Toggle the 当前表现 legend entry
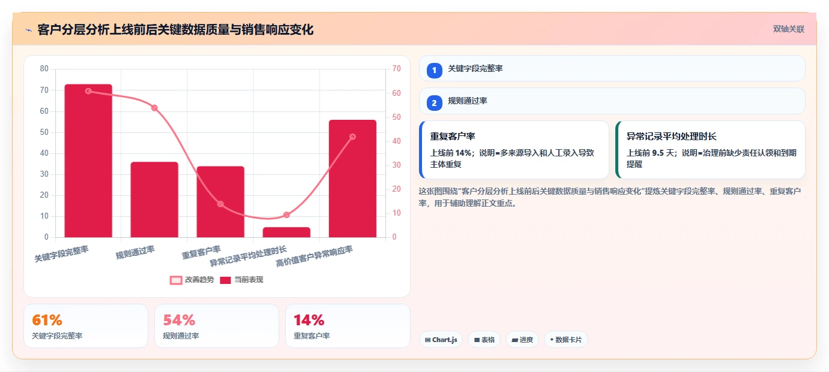 pyautogui.click(x=241, y=280)
